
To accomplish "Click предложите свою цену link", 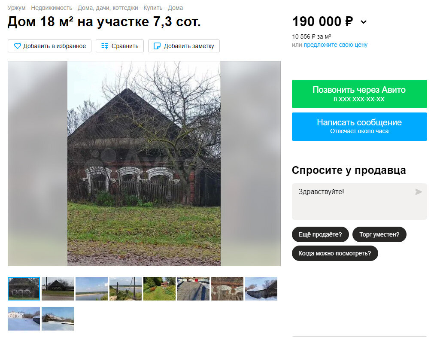I will tap(335, 45).
